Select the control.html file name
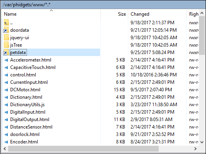Screen dimensions: 206x154 (23, 75)
